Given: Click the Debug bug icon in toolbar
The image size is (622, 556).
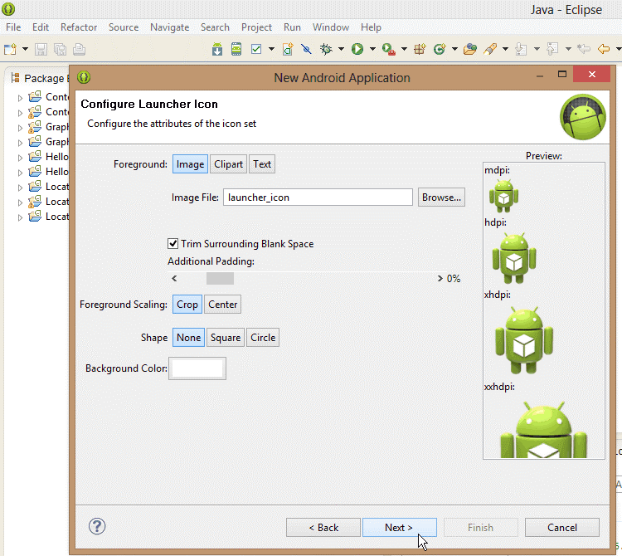Looking at the screenshot, I should click(326, 49).
